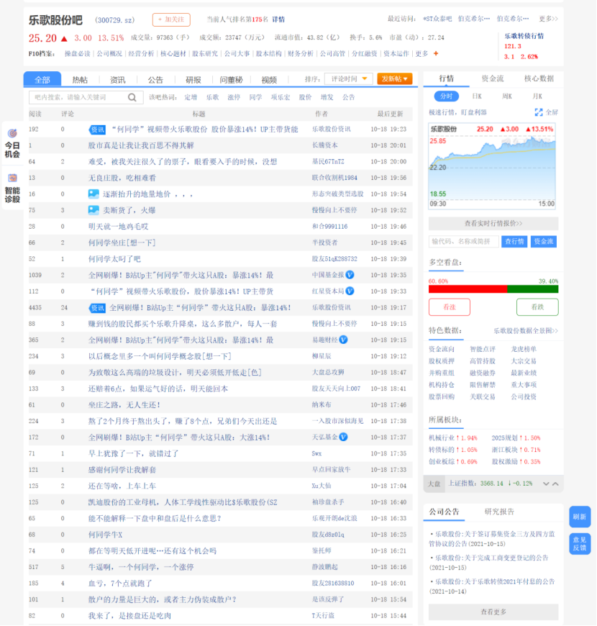Open author 联合收割机1984 profile
This screenshot has width=597, height=626.
[x=334, y=178]
